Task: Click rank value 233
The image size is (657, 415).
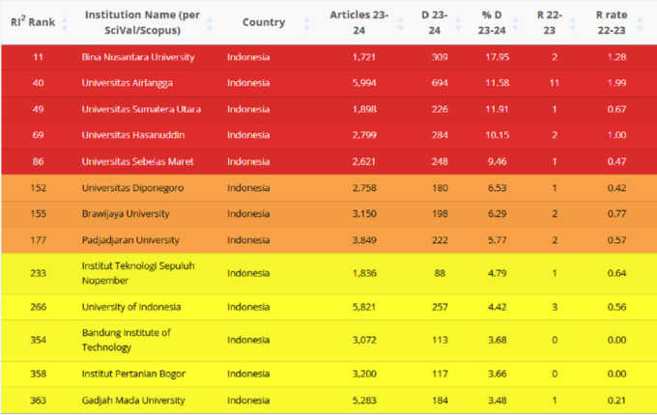Action: tap(38, 273)
